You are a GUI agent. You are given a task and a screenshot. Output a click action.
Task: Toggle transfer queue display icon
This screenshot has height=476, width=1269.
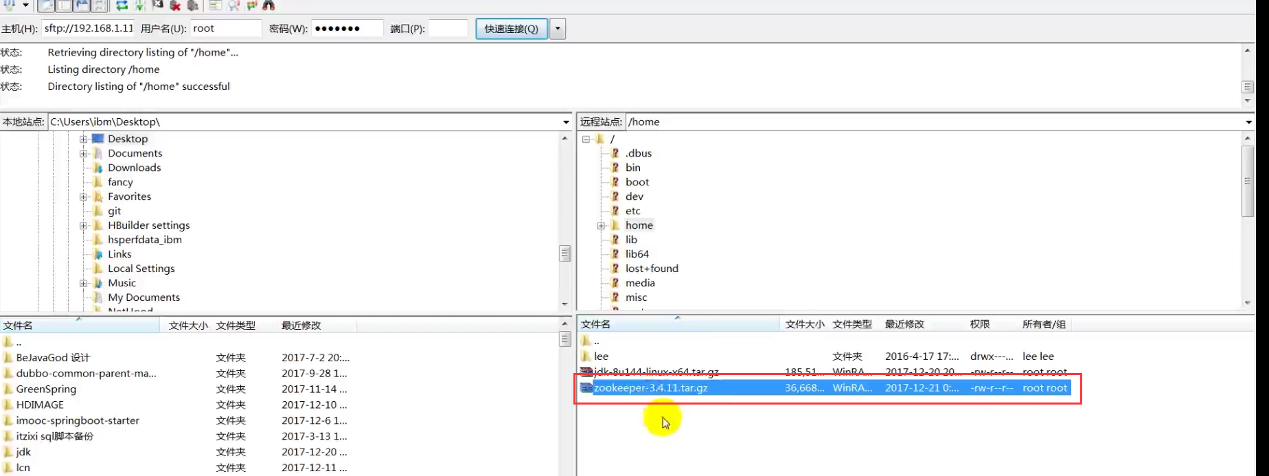pos(100,5)
